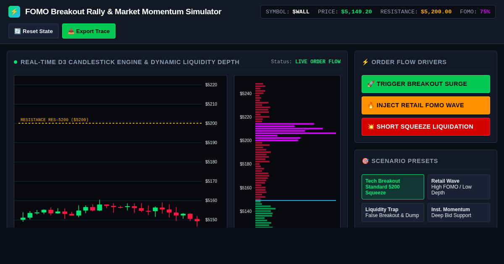
Task: Click the lightning bolt app logo
Action: pos(14,12)
